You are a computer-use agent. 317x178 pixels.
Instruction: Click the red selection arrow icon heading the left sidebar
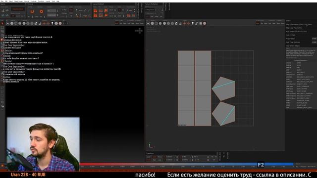point(2,23)
